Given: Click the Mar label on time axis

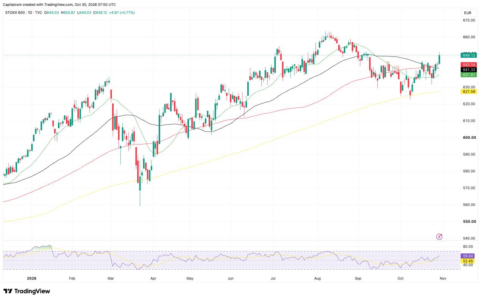Looking at the screenshot, I should point(111,278).
